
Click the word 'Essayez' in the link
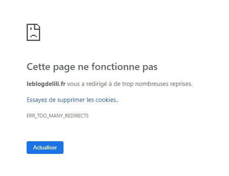37,100
